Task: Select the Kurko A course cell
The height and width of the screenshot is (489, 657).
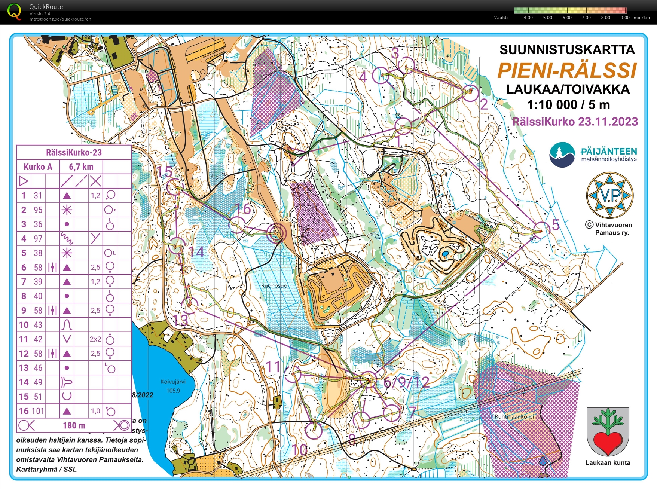Action: pyautogui.click(x=38, y=167)
